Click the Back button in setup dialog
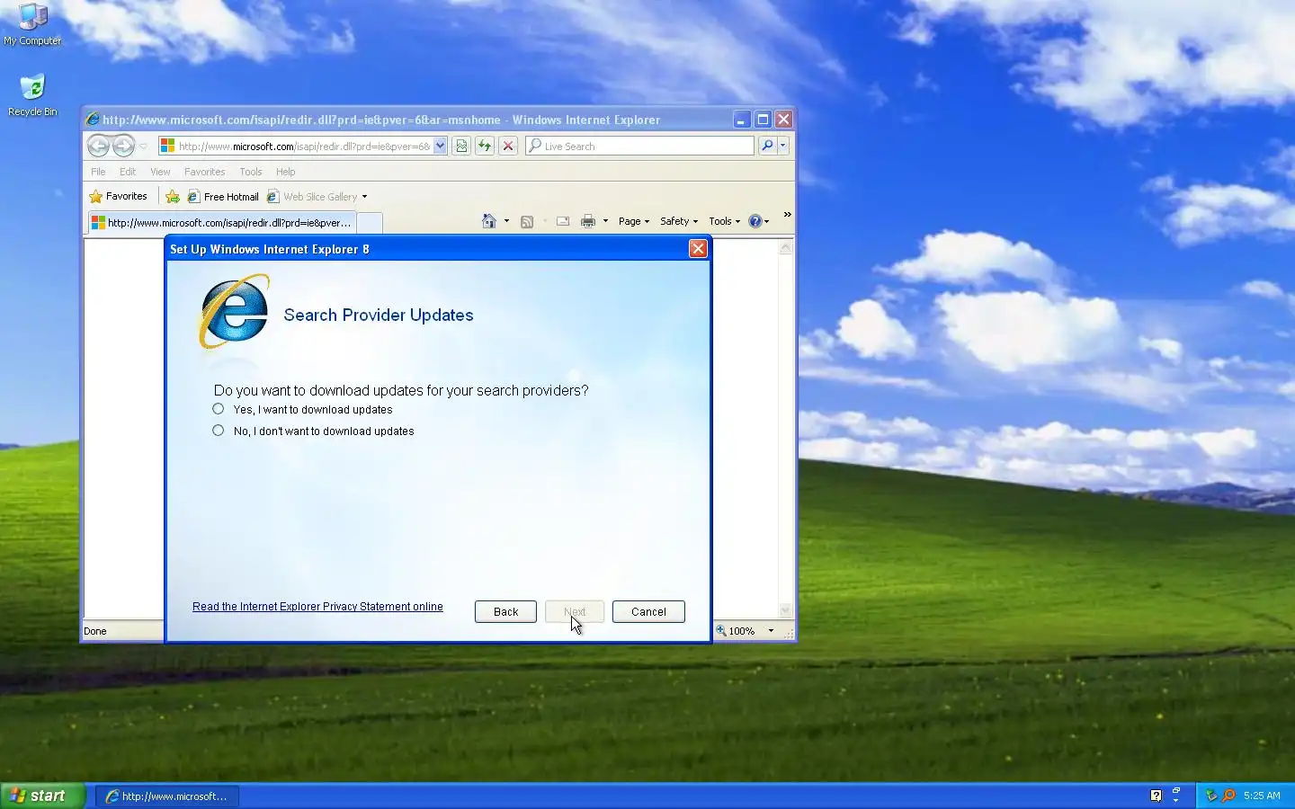 [x=505, y=611]
